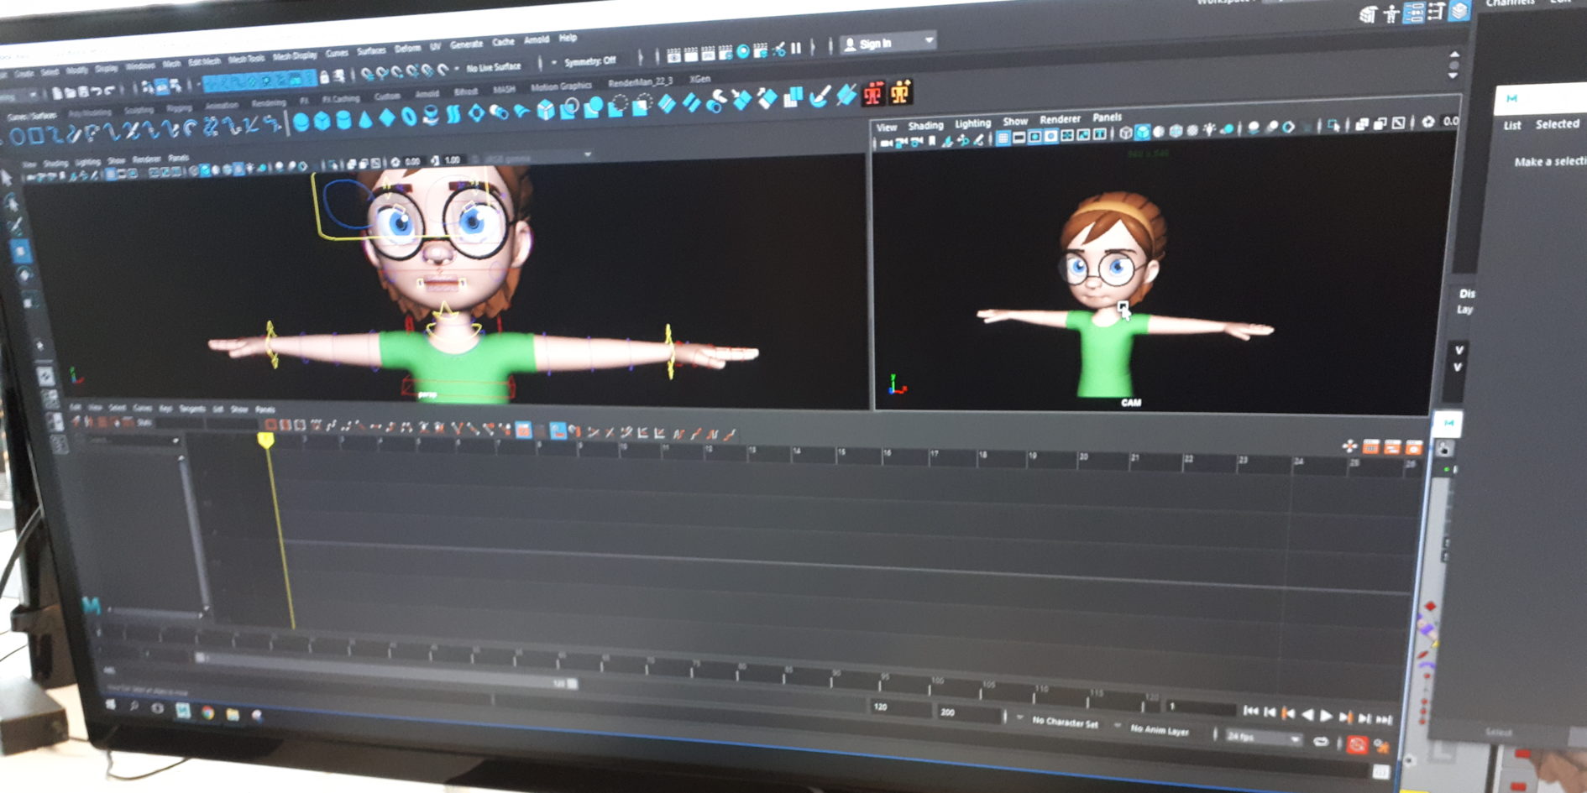The image size is (1587, 793).
Task: Click Selected in the right panel
Action: [x=1558, y=124]
